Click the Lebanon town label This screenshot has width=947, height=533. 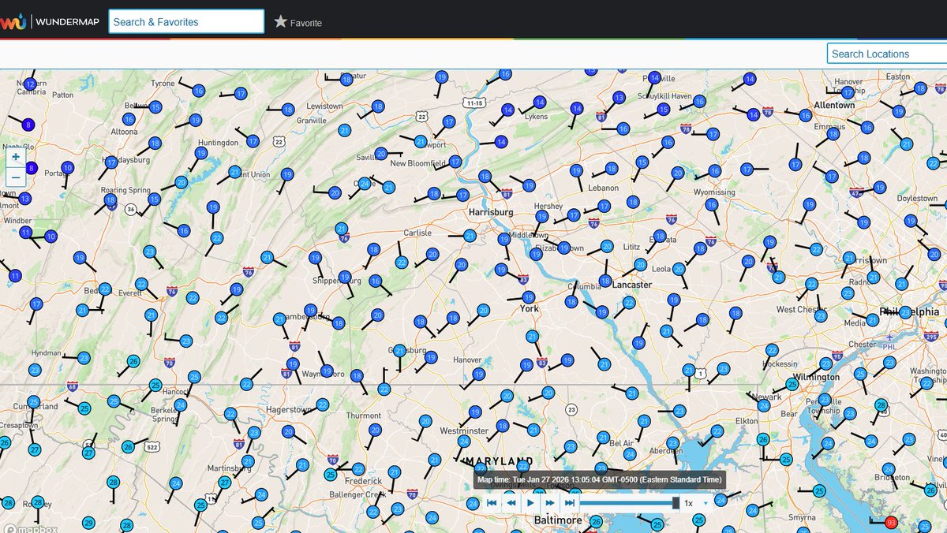pyautogui.click(x=604, y=188)
